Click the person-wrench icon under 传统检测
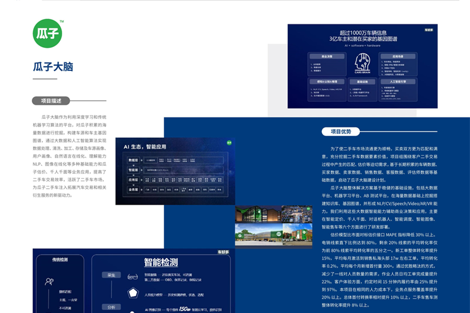This screenshot has height=313, width=470. [x=49, y=282]
